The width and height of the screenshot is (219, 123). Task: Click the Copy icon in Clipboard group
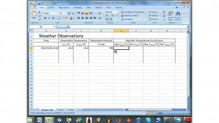coord(39,16)
